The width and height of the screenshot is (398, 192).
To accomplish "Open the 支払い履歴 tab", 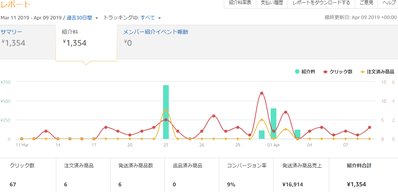I will (x=271, y=3).
